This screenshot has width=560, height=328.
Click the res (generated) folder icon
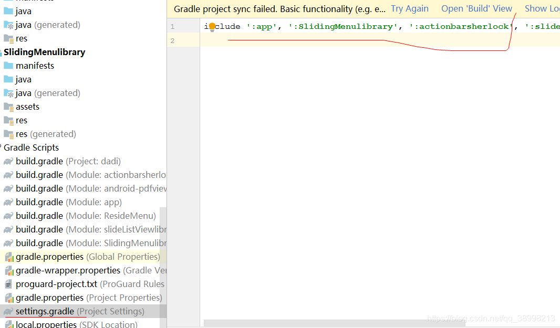tap(8, 134)
